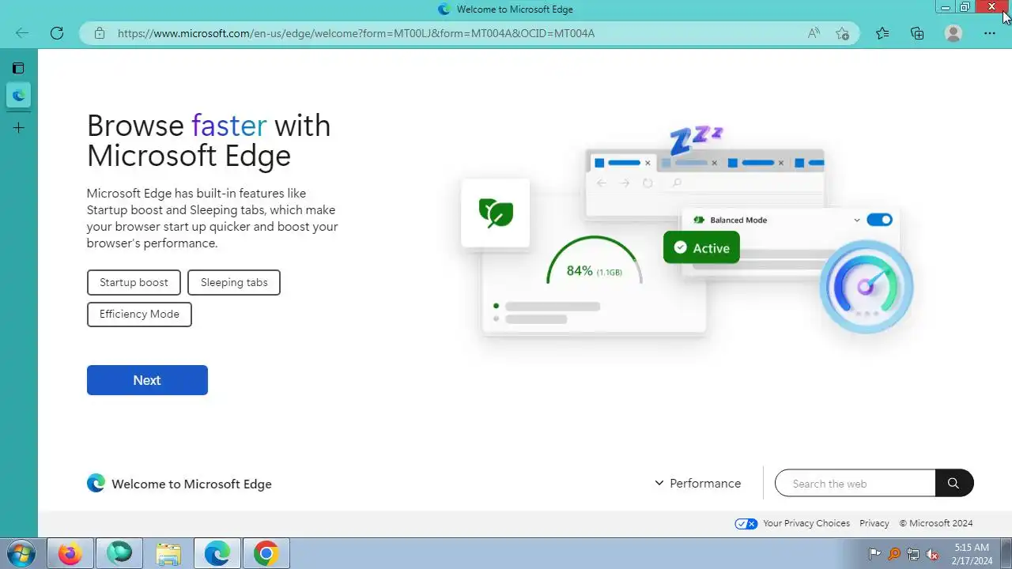Click the Efficiency Mode button
The width and height of the screenshot is (1012, 569).
[x=139, y=314]
